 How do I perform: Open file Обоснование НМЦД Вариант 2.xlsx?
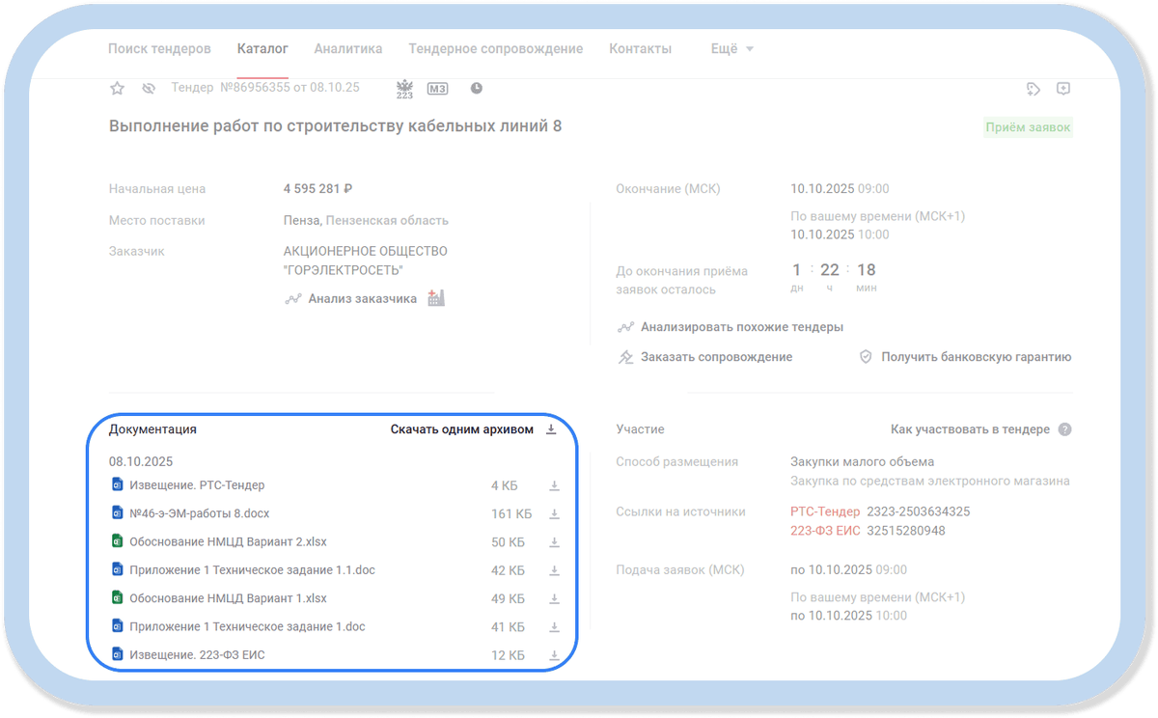point(228,542)
